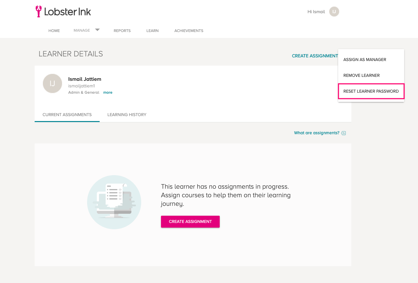Click the Lobster Ink logo
Viewport: 418px width, 283px height.
pyautogui.click(x=63, y=12)
